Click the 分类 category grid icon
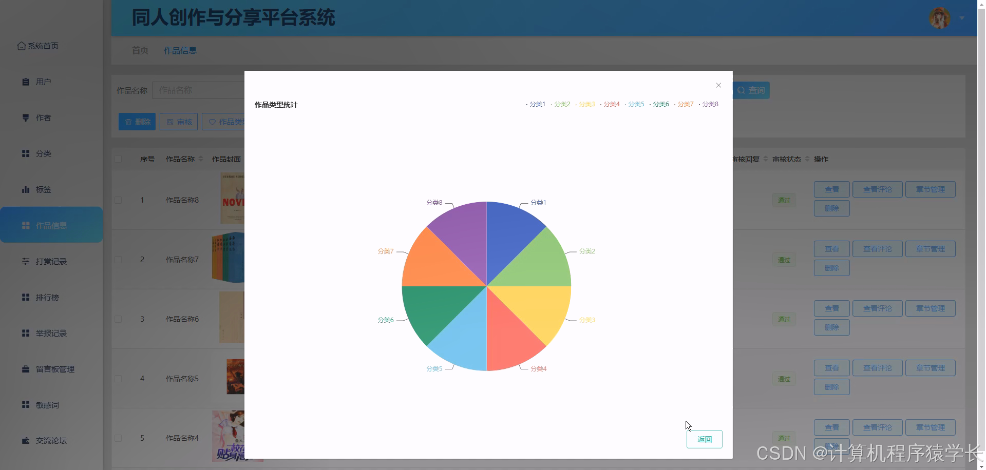986x470 pixels. (x=26, y=153)
